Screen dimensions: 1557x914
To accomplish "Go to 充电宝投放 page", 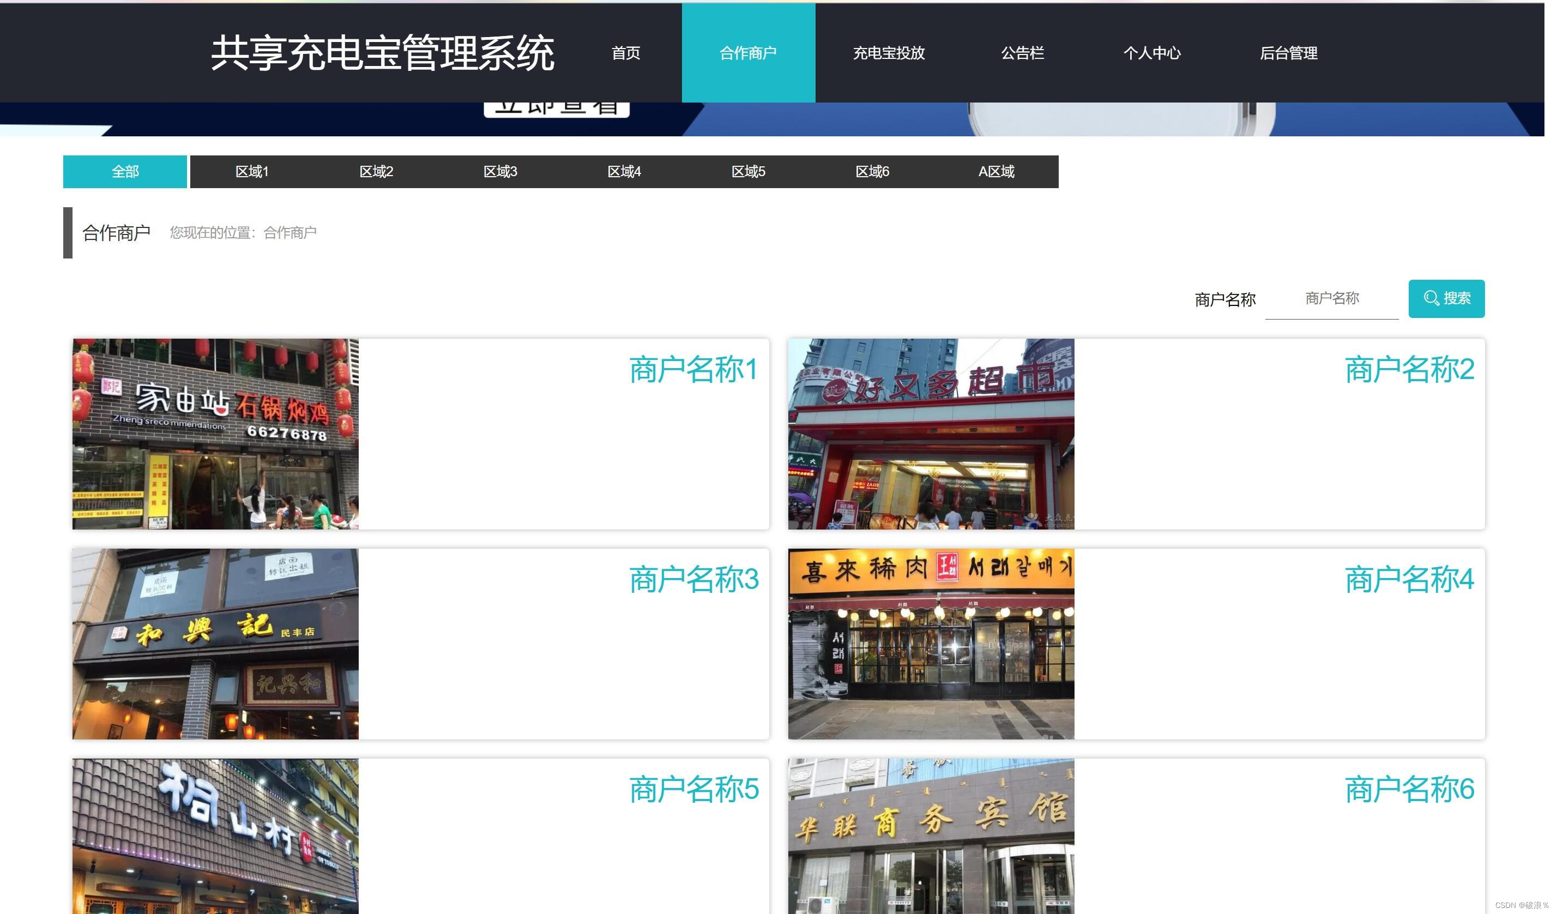I will point(889,53).
